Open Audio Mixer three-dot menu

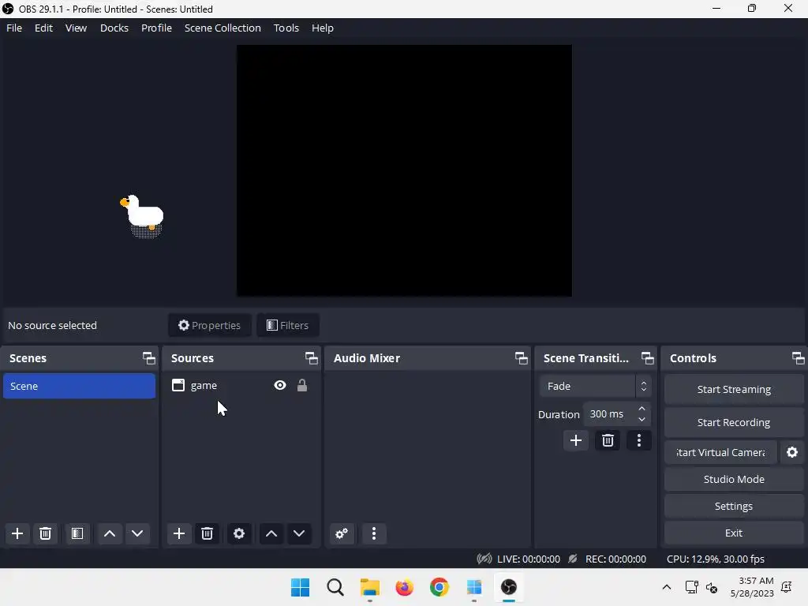pos(374,533)
